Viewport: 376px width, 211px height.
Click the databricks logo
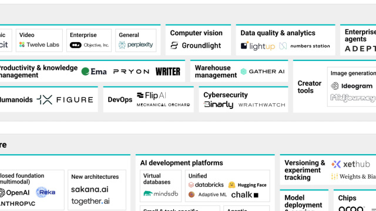point(206,185)
